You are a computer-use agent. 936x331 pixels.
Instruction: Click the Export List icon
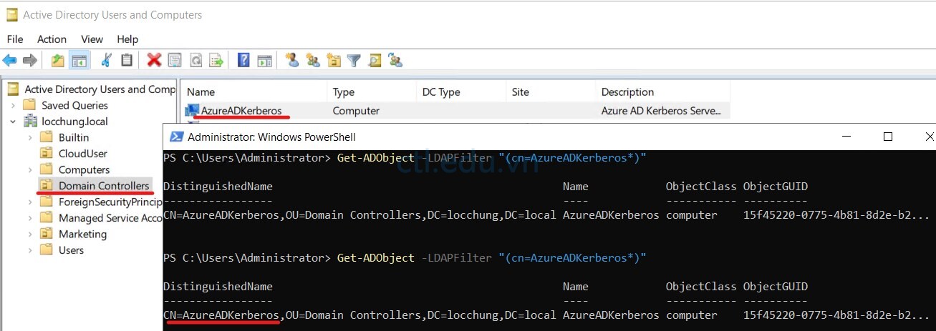pos(216,61)
